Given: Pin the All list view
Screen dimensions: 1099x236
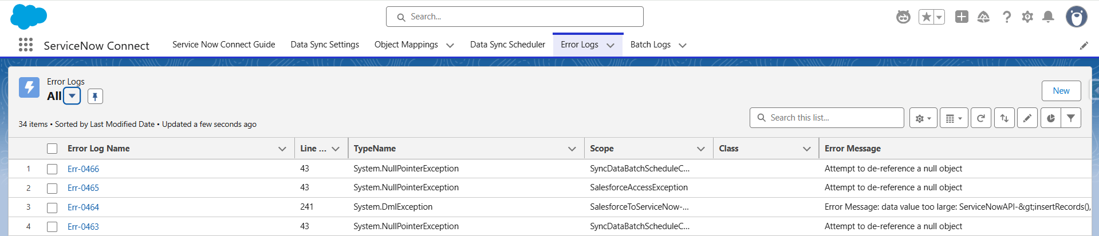Looking at the screenshot, I should [x=95, y=97].
